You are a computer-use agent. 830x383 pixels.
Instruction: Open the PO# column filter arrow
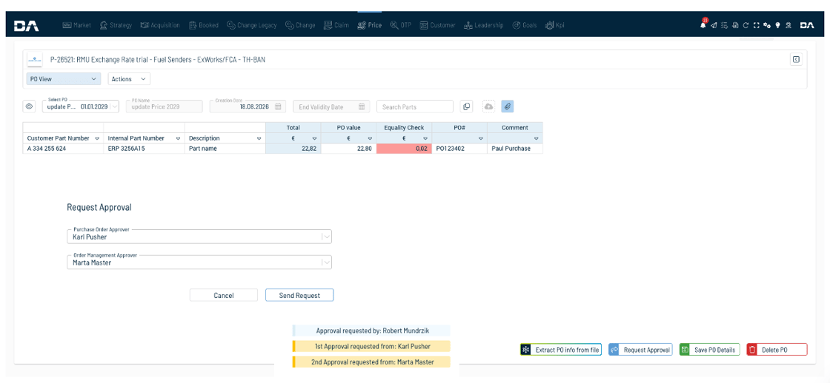click(x=481, y=138)
